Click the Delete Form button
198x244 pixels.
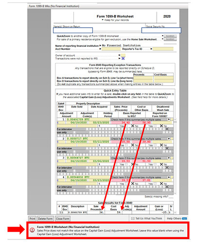pyautogui.click(x=45, y=219)
